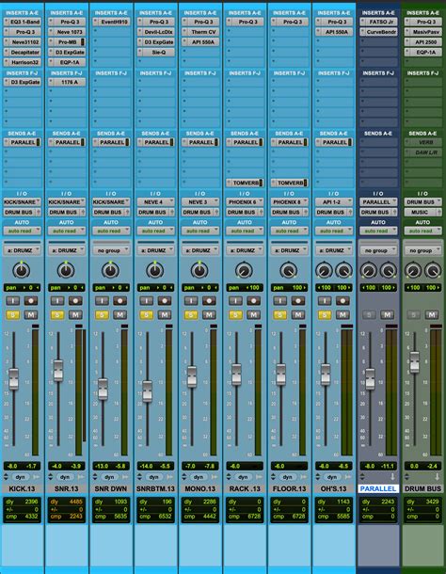Open the FATSO Jr insert on PARALLEL
Screen dimensions: 446x574
[378, 22]
